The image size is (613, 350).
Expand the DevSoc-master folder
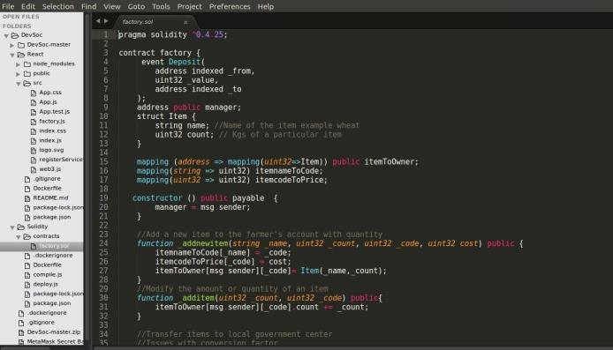tap(12, 45)
